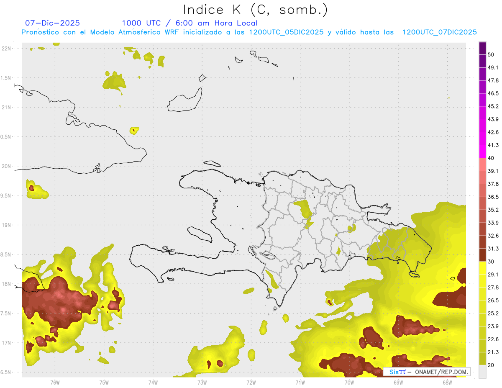The image size is (502, 388).
Task: Click colorbar label '31.3'
Action: [493, 249]
